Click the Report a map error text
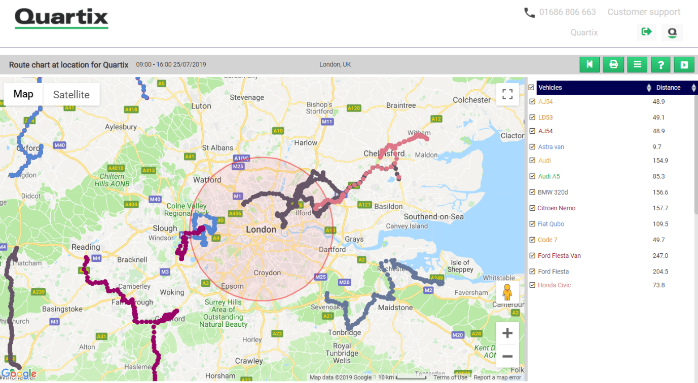The height and width of the screenshot is (383, 698). click(498, 377)
